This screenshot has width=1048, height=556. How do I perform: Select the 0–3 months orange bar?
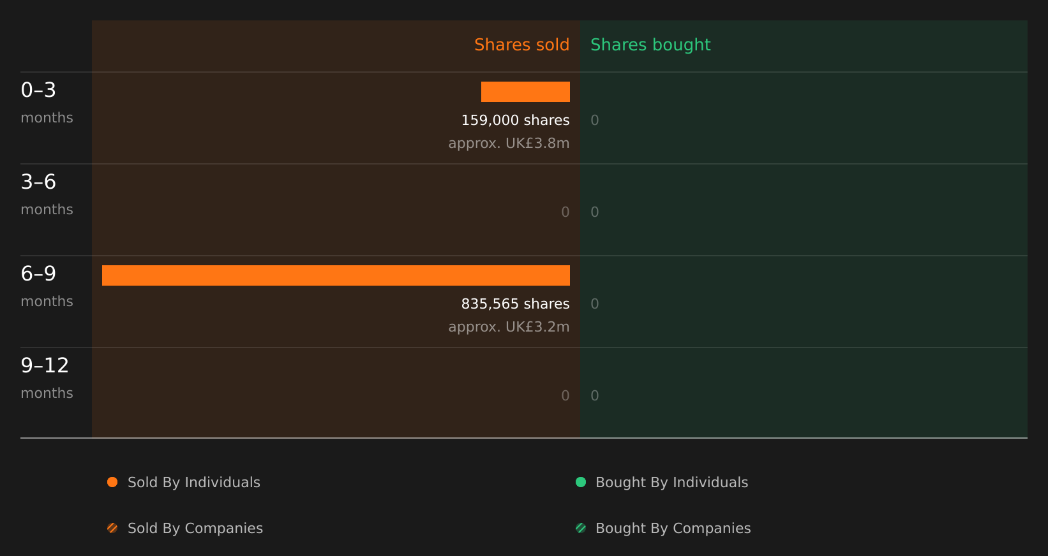[x=525, y=92]
